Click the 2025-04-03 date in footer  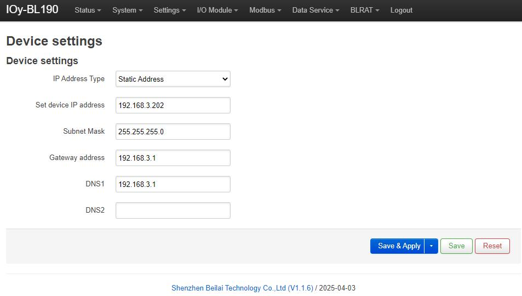[x=337, y=288]
